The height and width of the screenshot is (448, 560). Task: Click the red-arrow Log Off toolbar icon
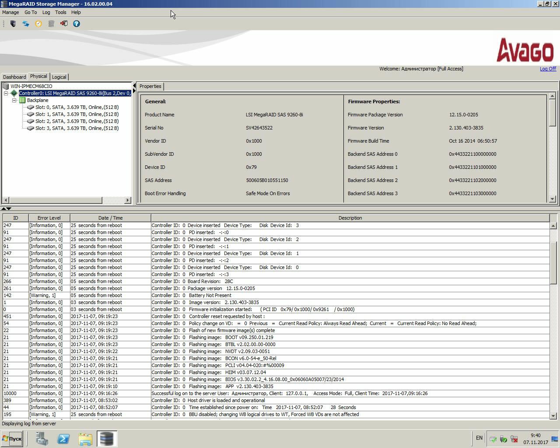pos(64,24)
